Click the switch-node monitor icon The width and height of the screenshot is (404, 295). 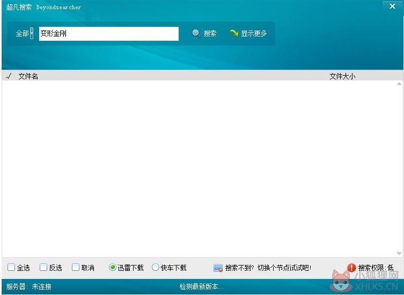[x=218, y=268]
